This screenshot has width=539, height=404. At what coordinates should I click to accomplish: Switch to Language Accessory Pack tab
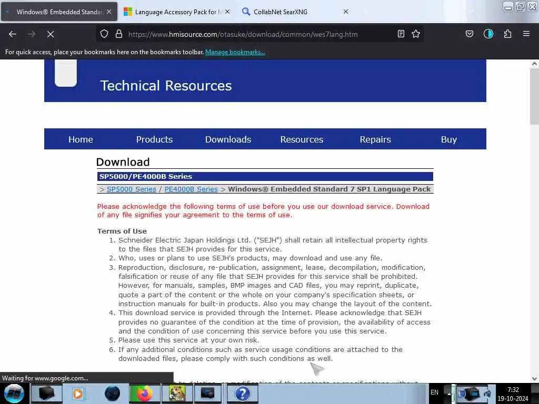(x=177, y=12)
